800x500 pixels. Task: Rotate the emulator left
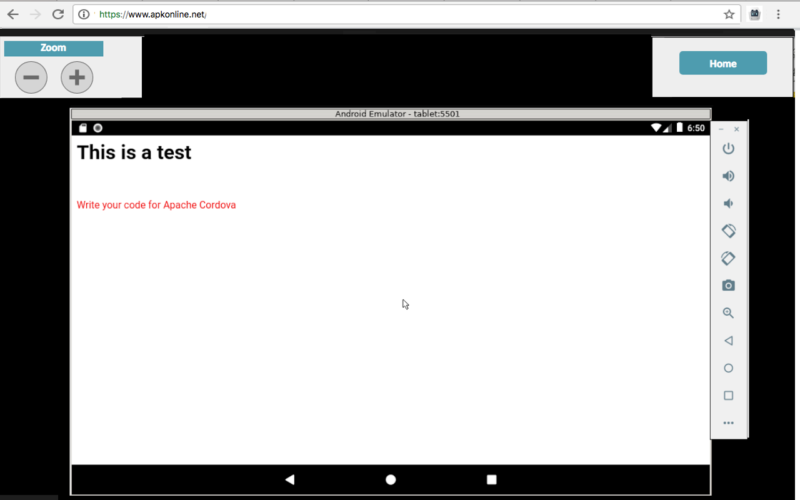pos(728,231)
